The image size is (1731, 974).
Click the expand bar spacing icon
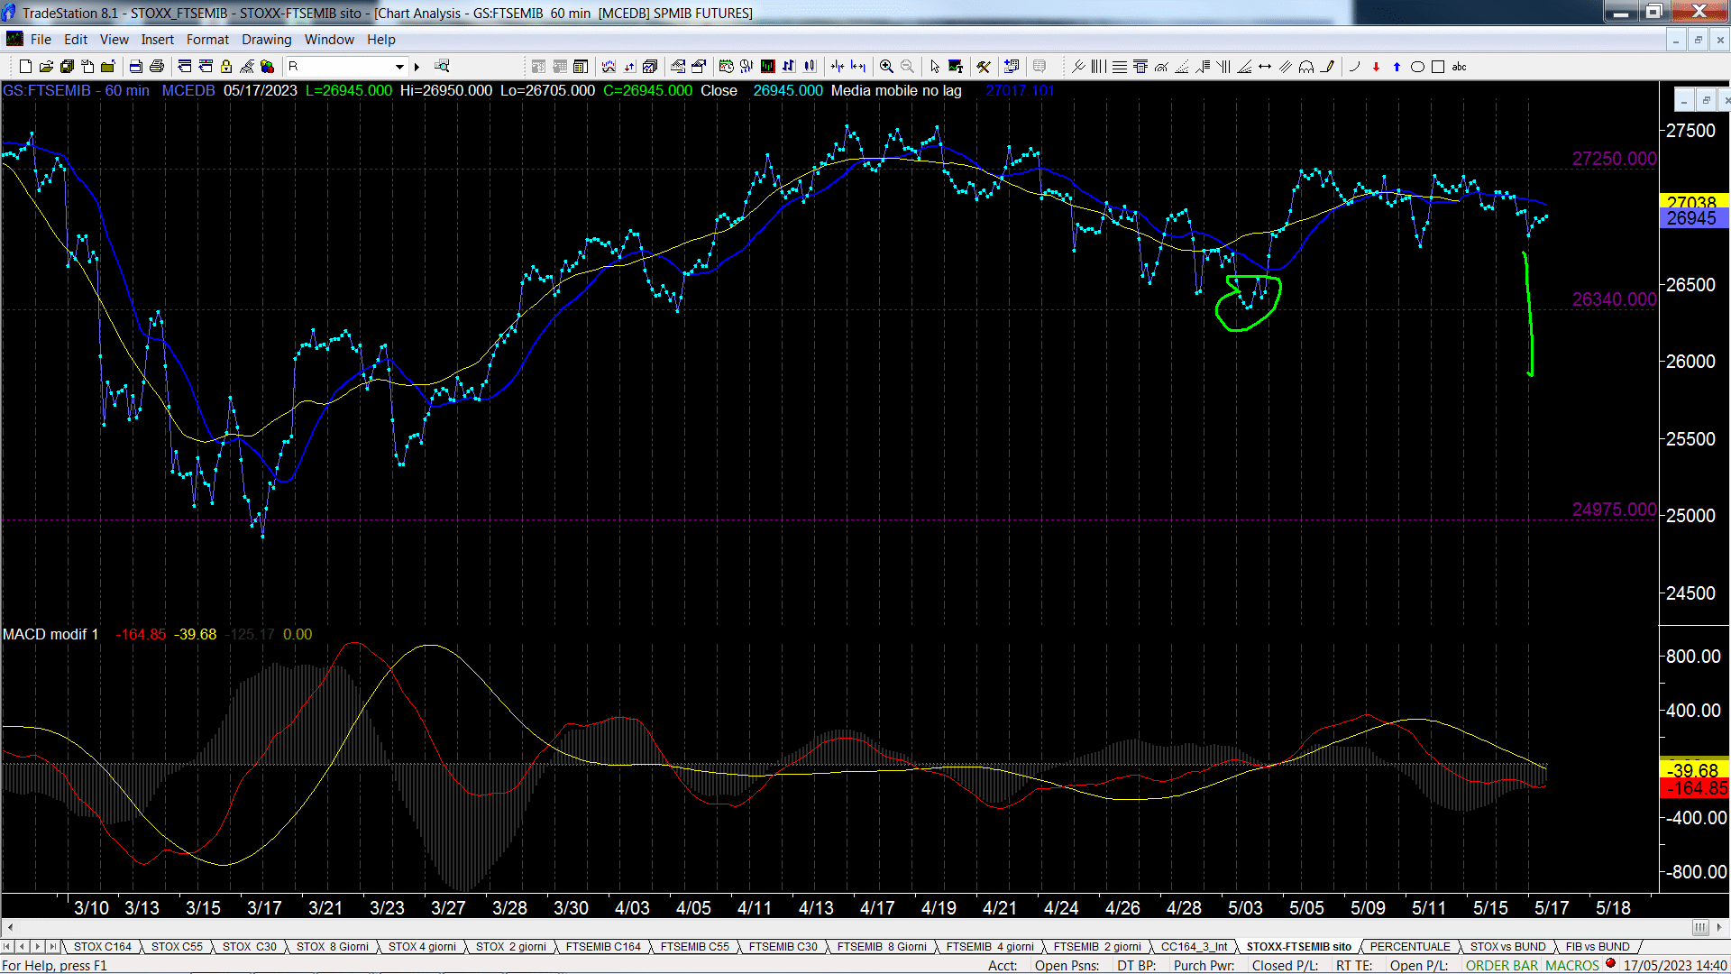point(857,66)
